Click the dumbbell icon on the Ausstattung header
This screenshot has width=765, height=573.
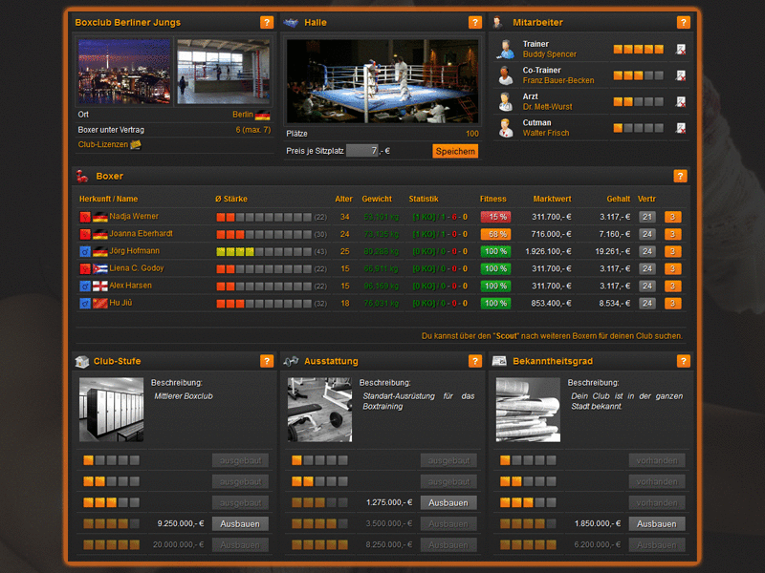(x=294, y=361)
